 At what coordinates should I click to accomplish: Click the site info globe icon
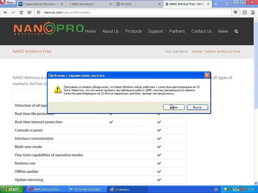tap(39, 13)
